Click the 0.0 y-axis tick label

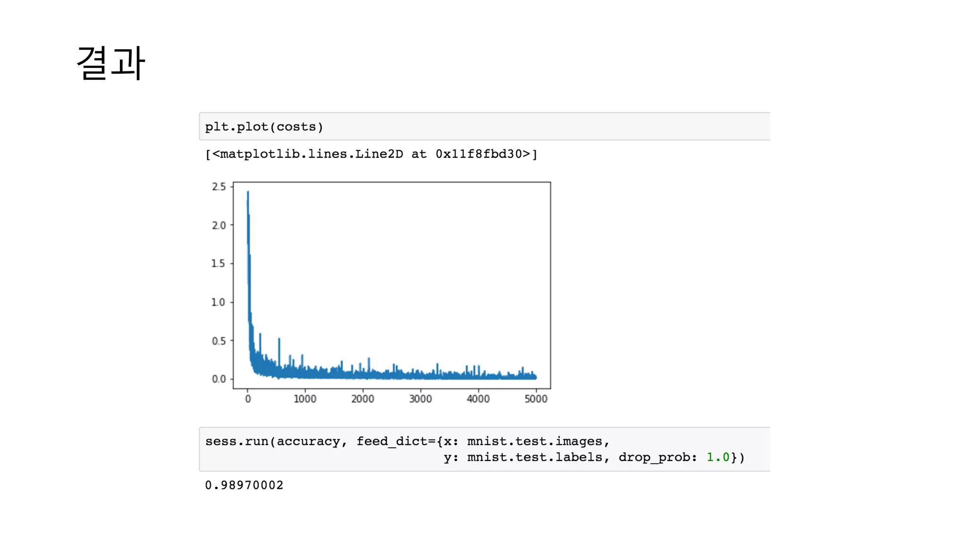219,379
